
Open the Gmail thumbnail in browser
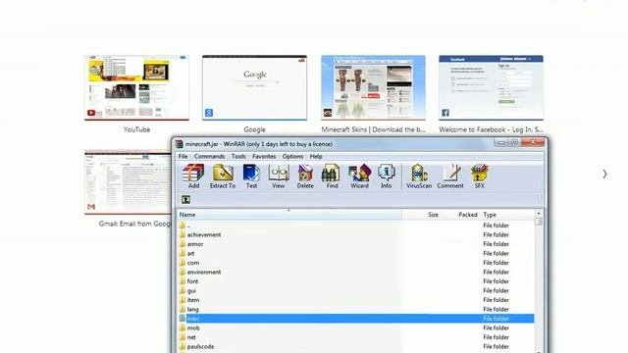point(128,182)
